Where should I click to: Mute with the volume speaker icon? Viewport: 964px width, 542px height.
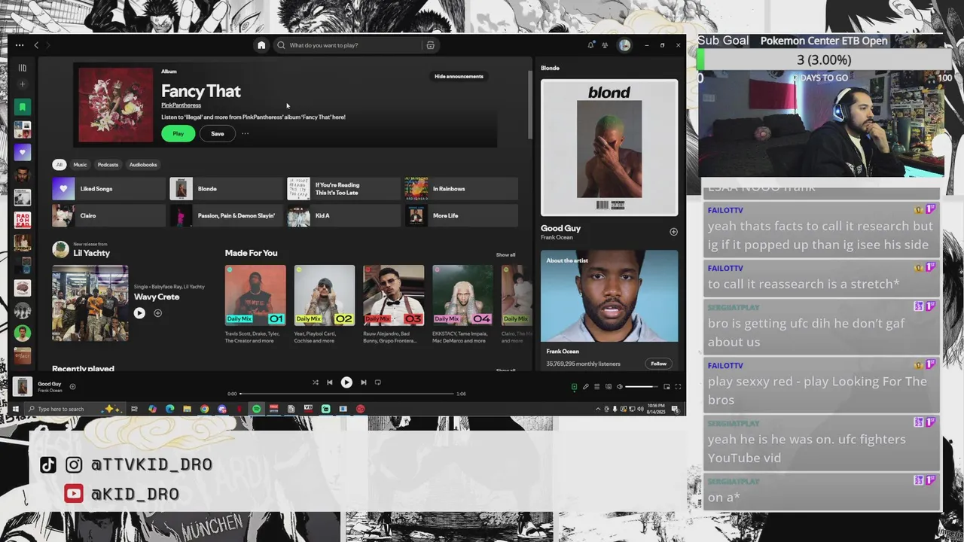[619, 387]
